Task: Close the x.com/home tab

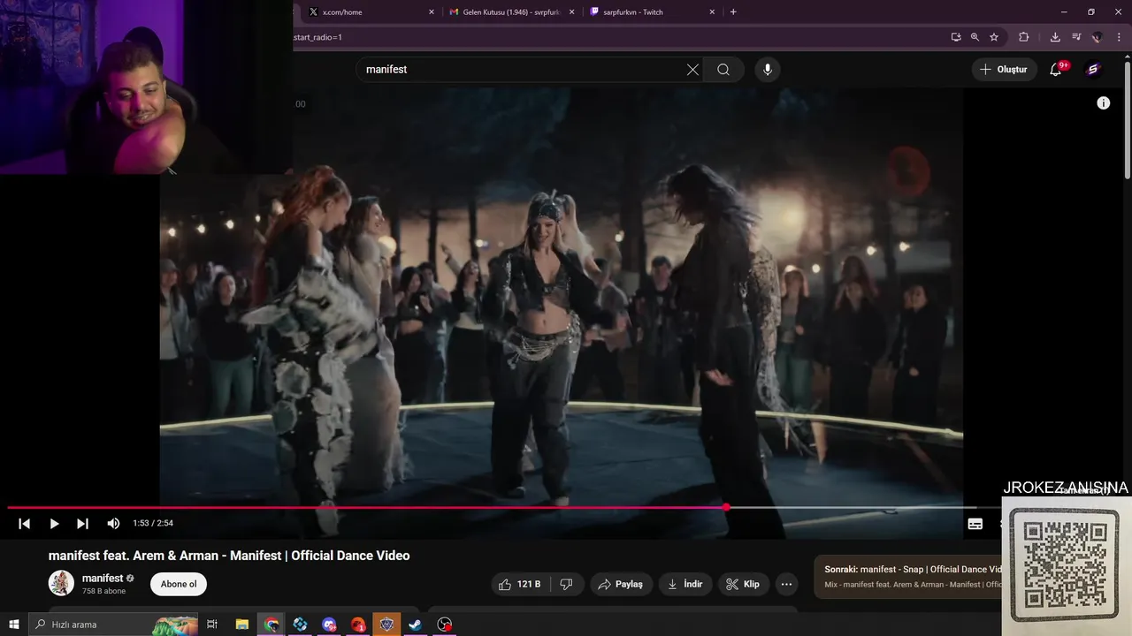Action: (432, 12)
